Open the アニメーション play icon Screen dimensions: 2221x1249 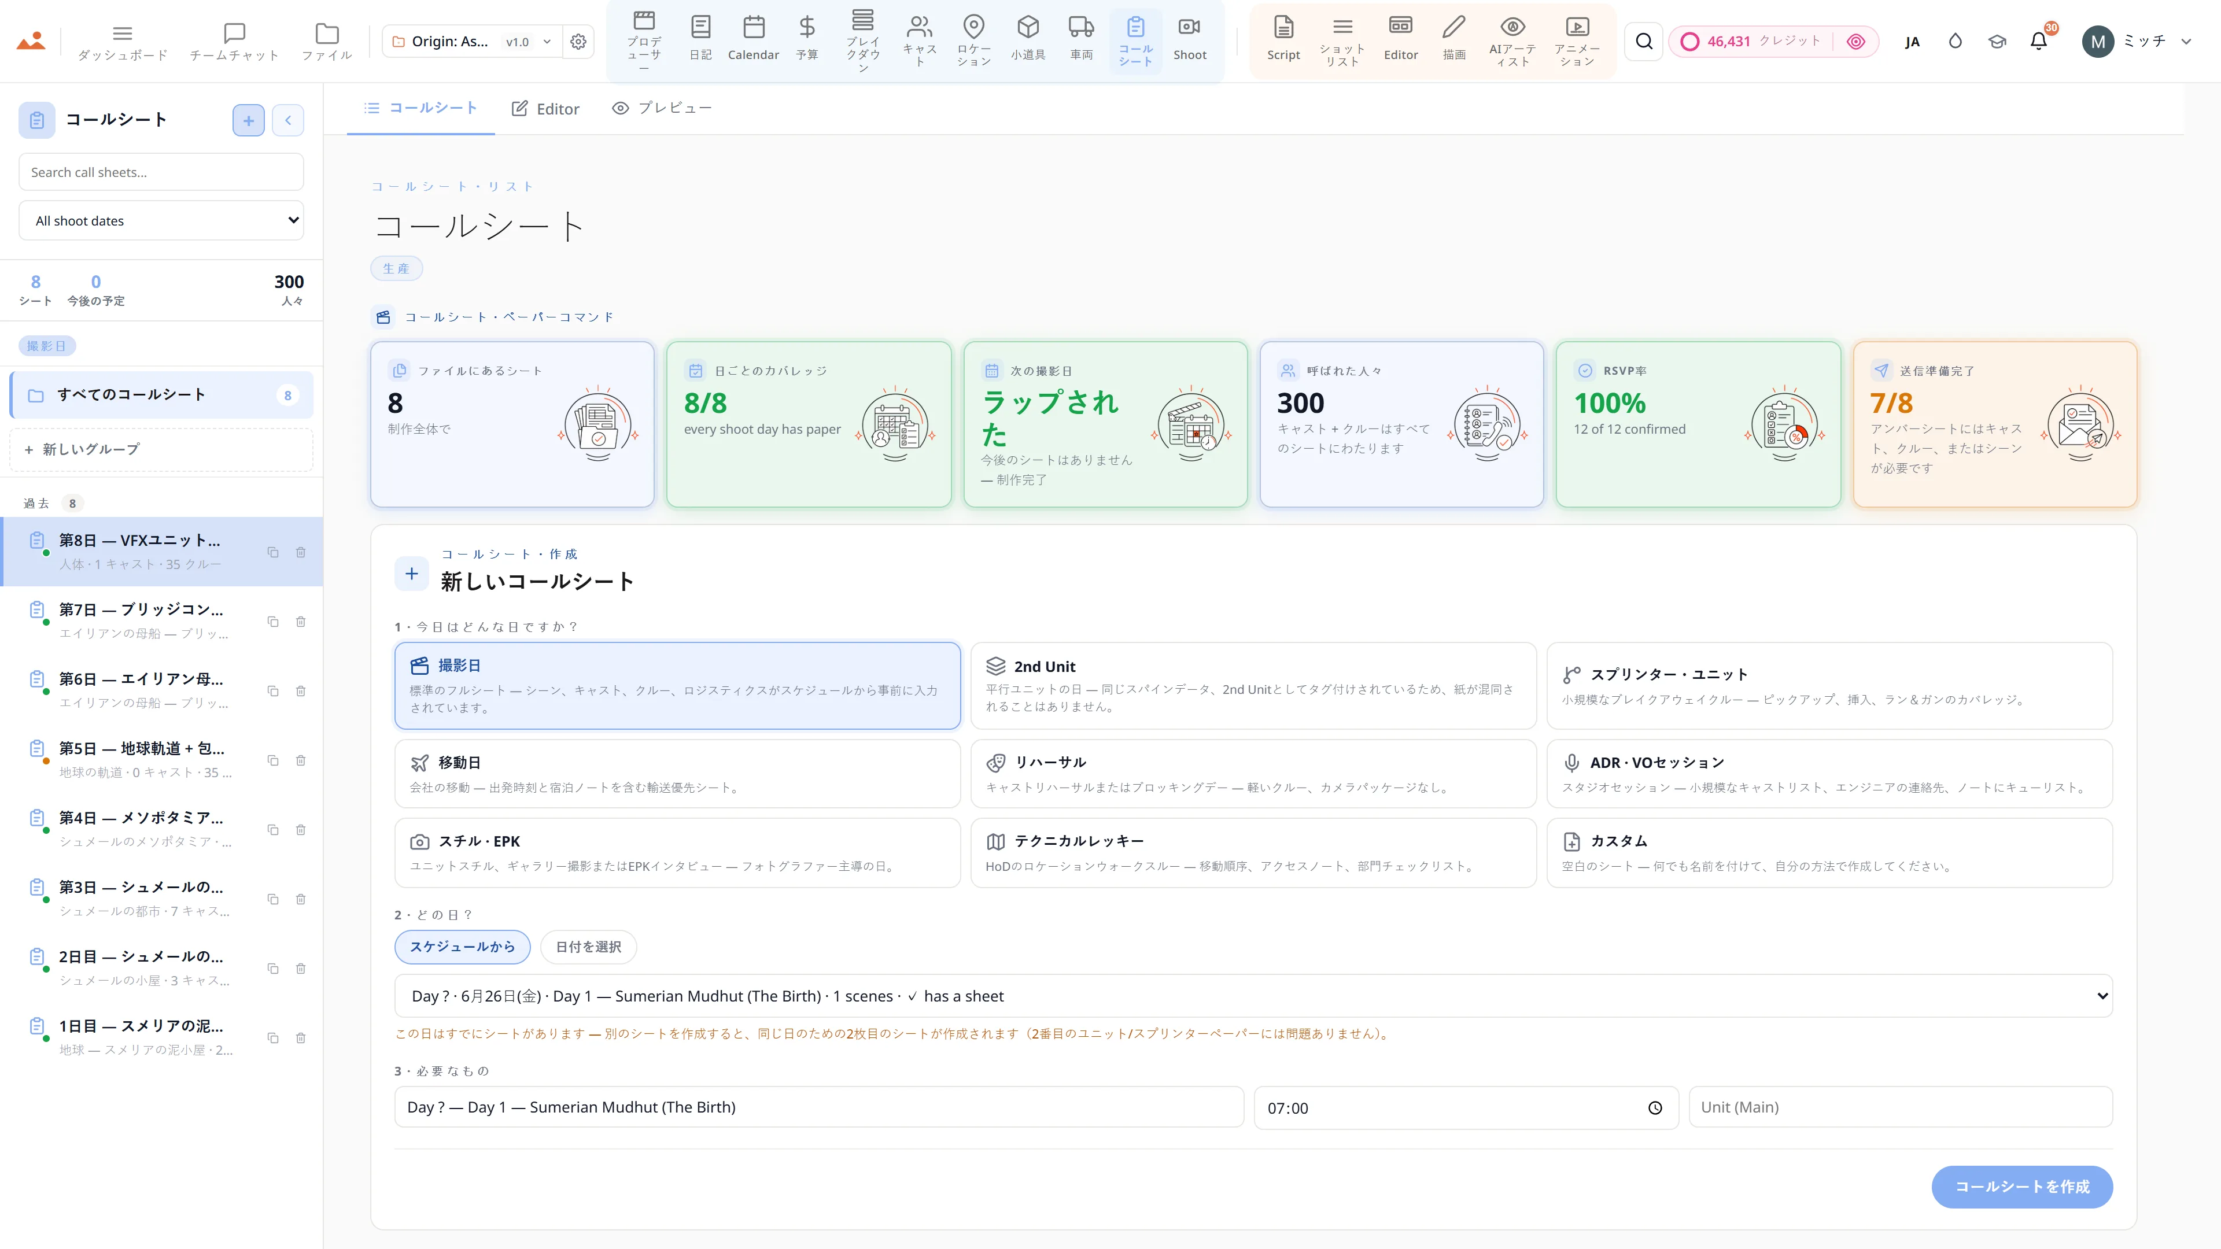pos(1577,27)
